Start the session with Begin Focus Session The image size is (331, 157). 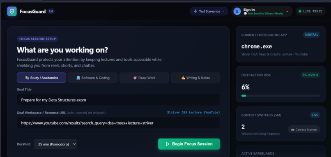click(189, 144)
